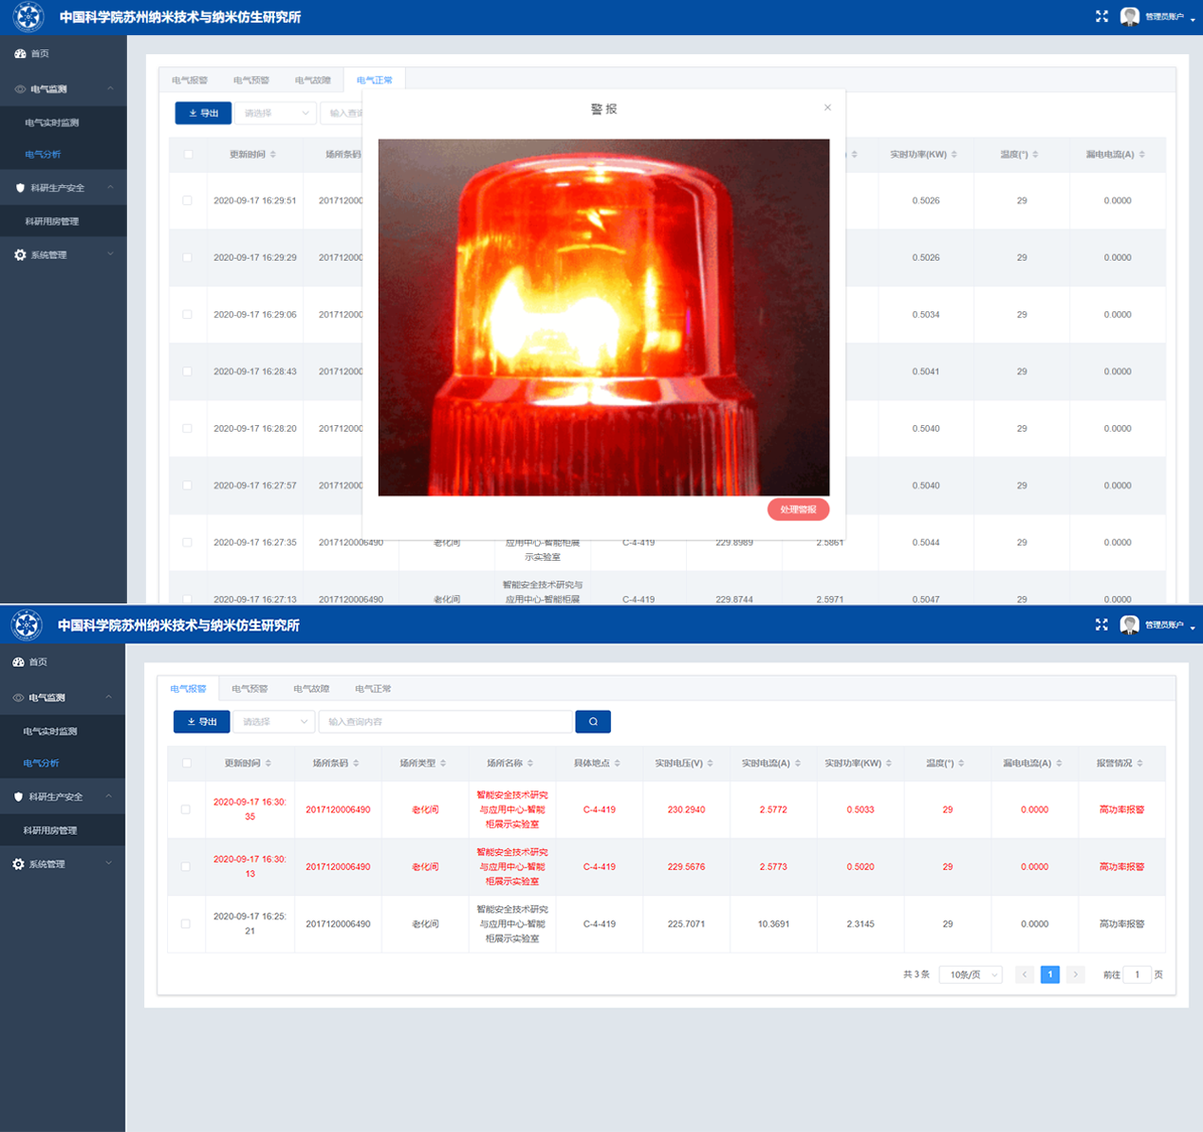Click previous page arrow in pagination

click(x=1025, y=974)
